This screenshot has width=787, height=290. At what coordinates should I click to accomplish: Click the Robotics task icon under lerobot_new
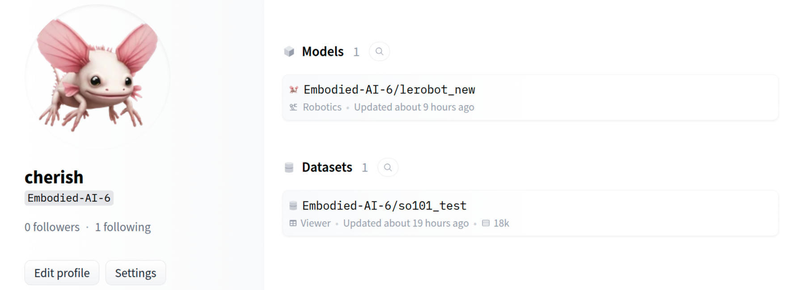(293, 107)
